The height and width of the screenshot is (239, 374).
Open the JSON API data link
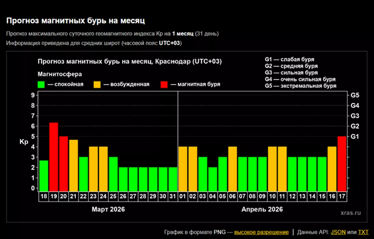[x=338, y=232]
